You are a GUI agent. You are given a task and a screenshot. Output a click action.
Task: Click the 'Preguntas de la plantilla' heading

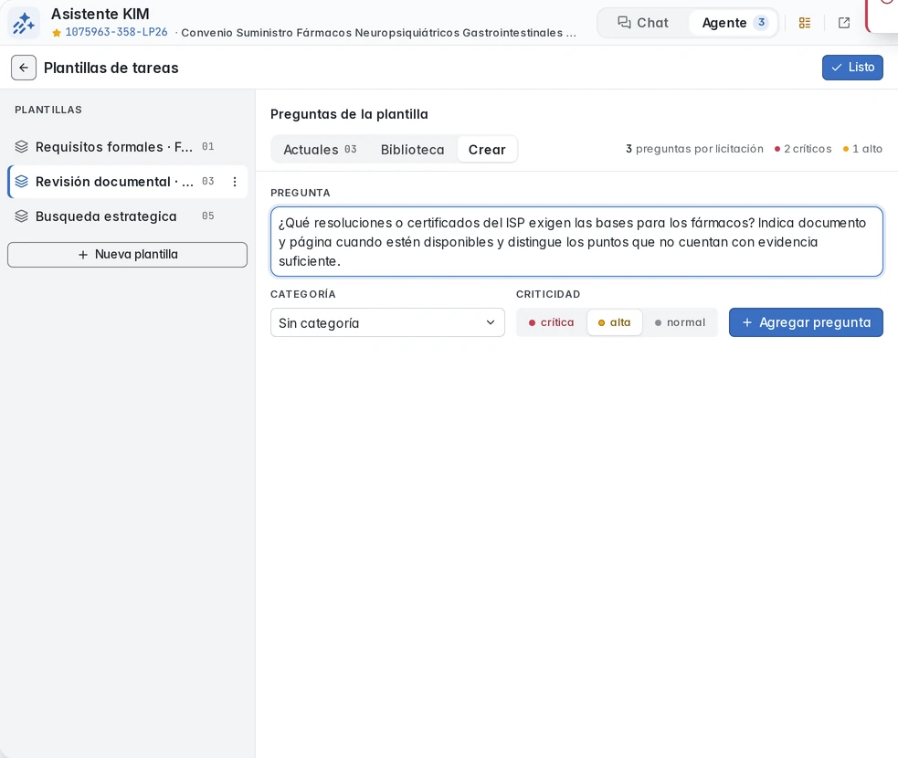(349, 114)
